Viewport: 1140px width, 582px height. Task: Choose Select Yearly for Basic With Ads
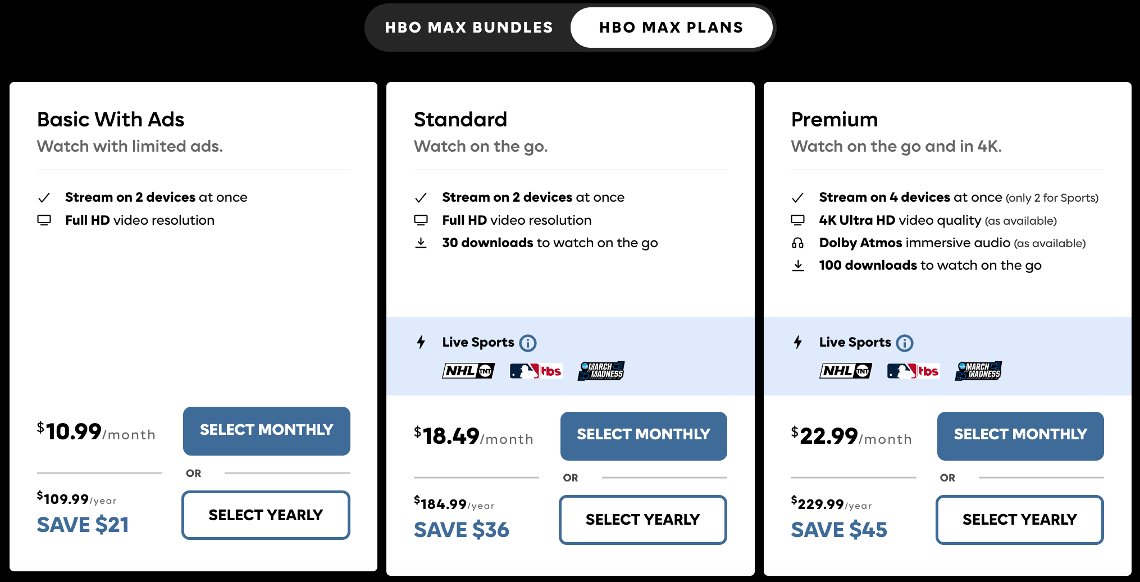tap(266, 515)
